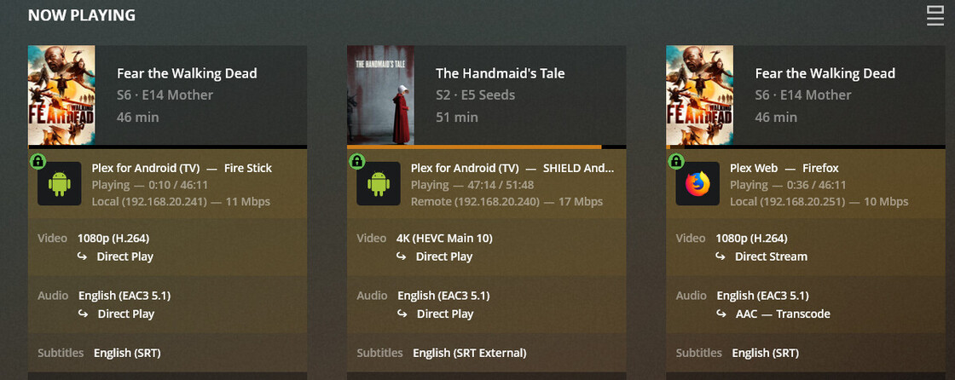
Task: Open The Handmaid's Tale poster thumbnail
Action: (x=380, y=95)
